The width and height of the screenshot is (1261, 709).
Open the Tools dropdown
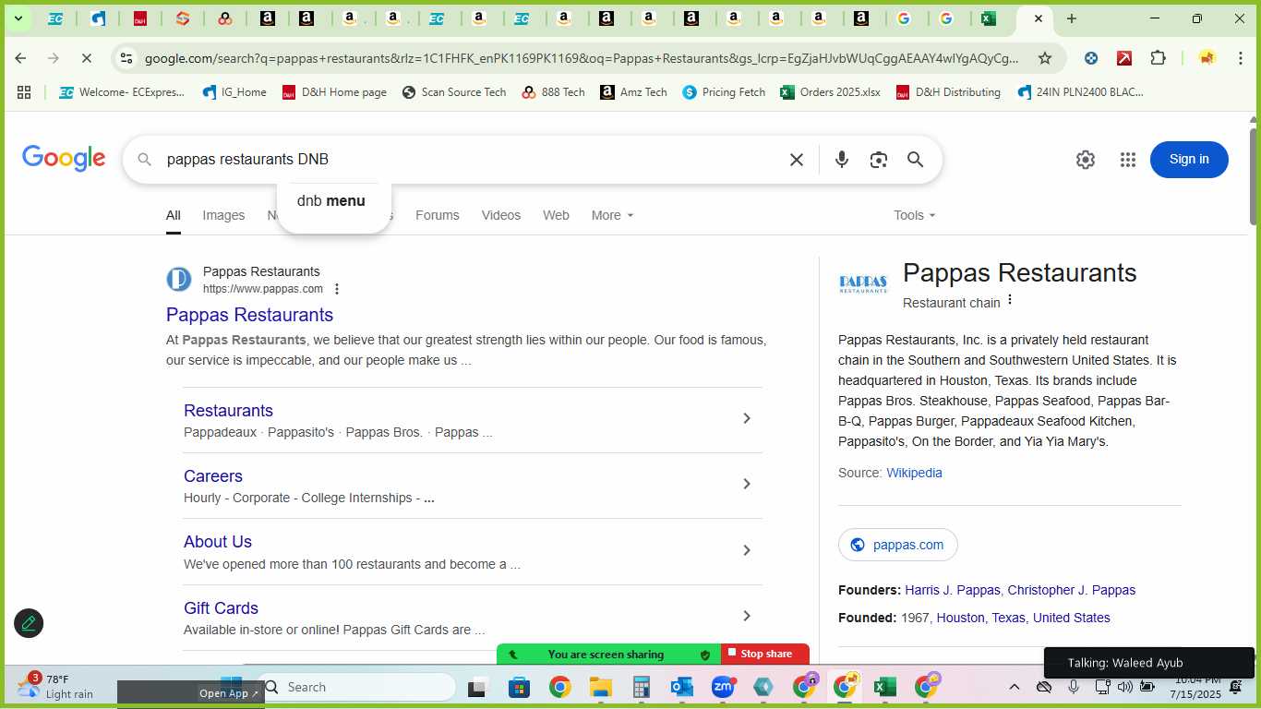pyautogui.click(x=915, y=215)
